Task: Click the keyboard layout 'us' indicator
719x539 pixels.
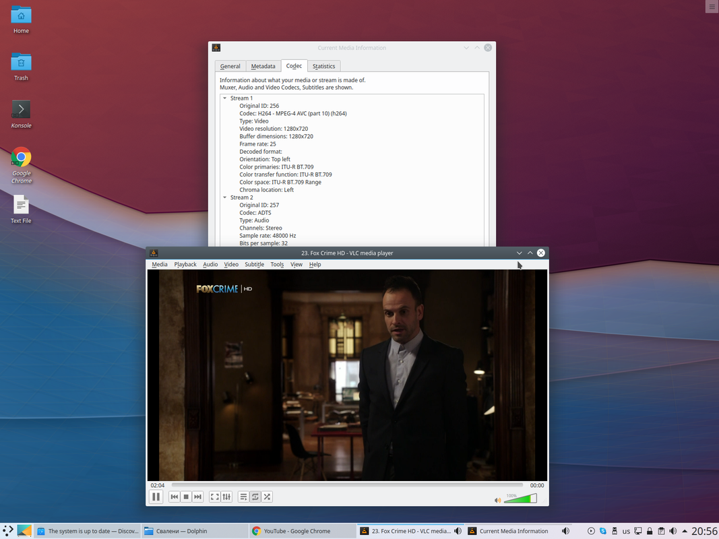Action: (x=626, y=531)
